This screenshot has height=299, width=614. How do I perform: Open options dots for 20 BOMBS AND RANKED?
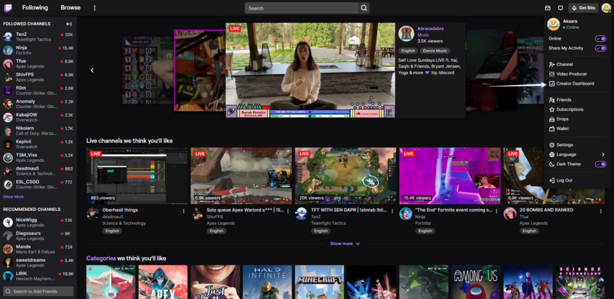pos(601,211)
